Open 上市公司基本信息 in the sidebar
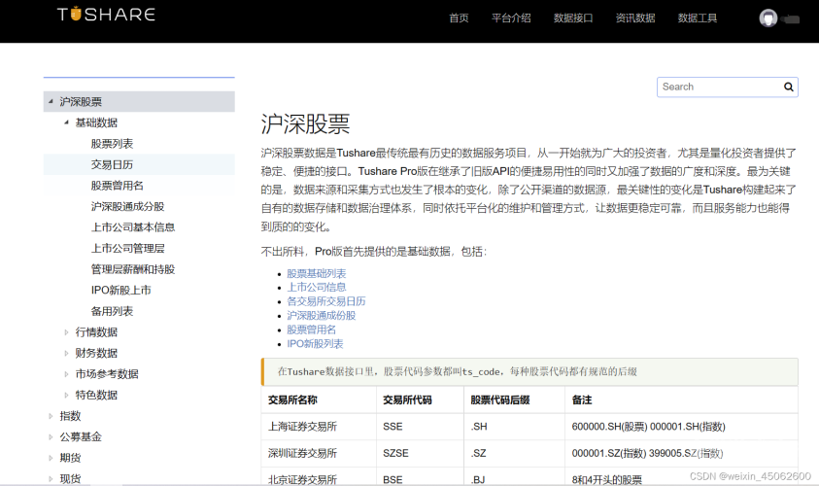Image resolution: width=819 pixels, height=486 pixels. 133,227
